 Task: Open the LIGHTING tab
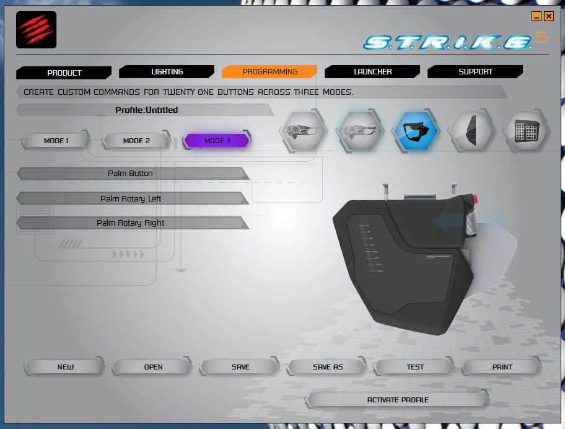click(x=167, y=72)
